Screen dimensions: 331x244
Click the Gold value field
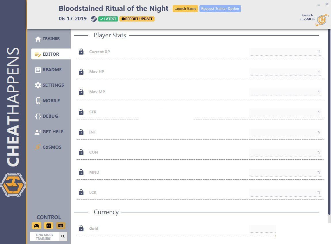[262, 229]
